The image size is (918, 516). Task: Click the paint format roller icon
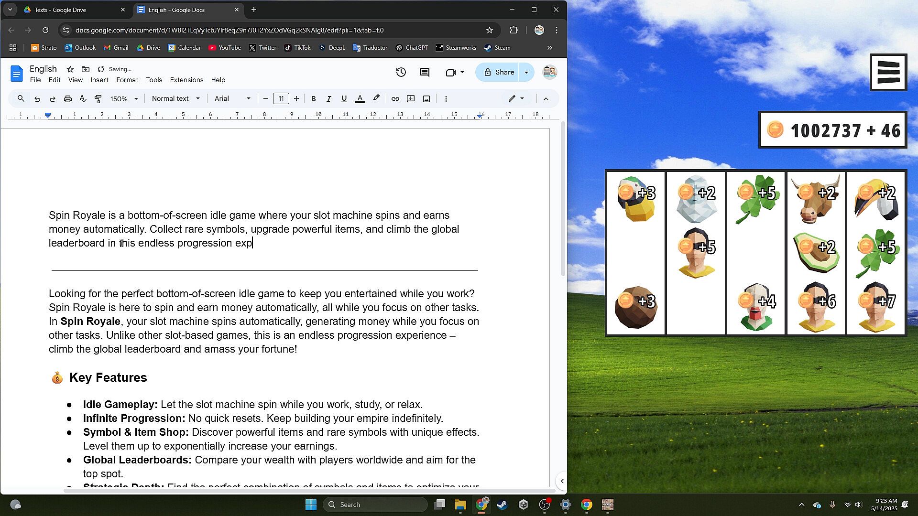click(x=98, y=99)
